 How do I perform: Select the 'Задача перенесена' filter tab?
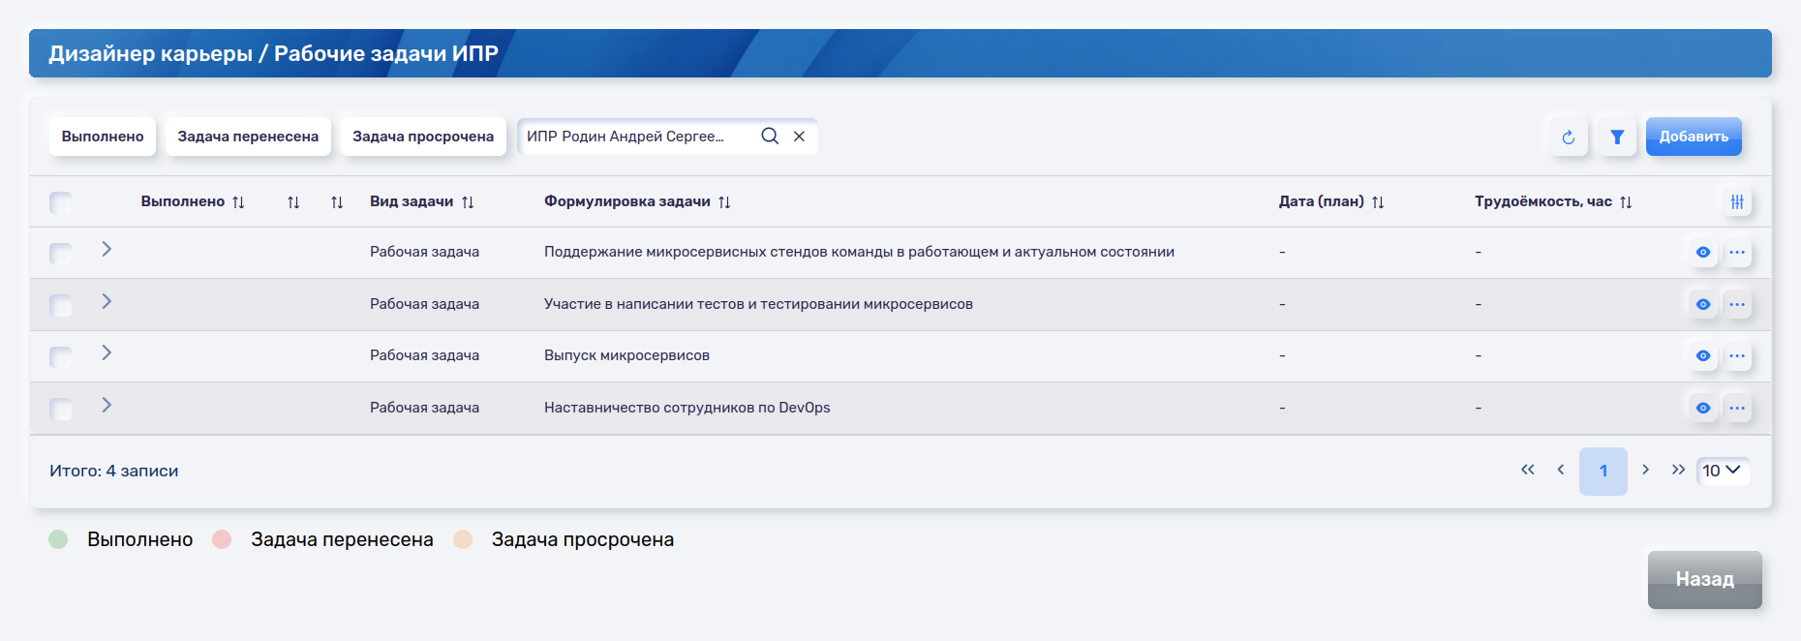pyautogui.click(x=248, y=137)
